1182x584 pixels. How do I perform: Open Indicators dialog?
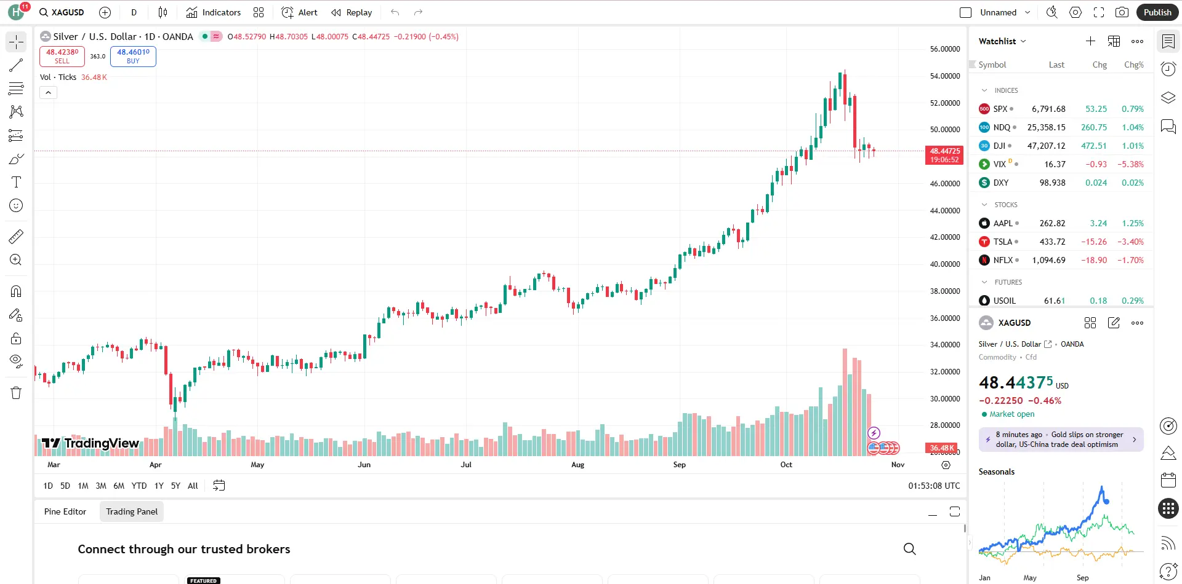click(214, 12)
